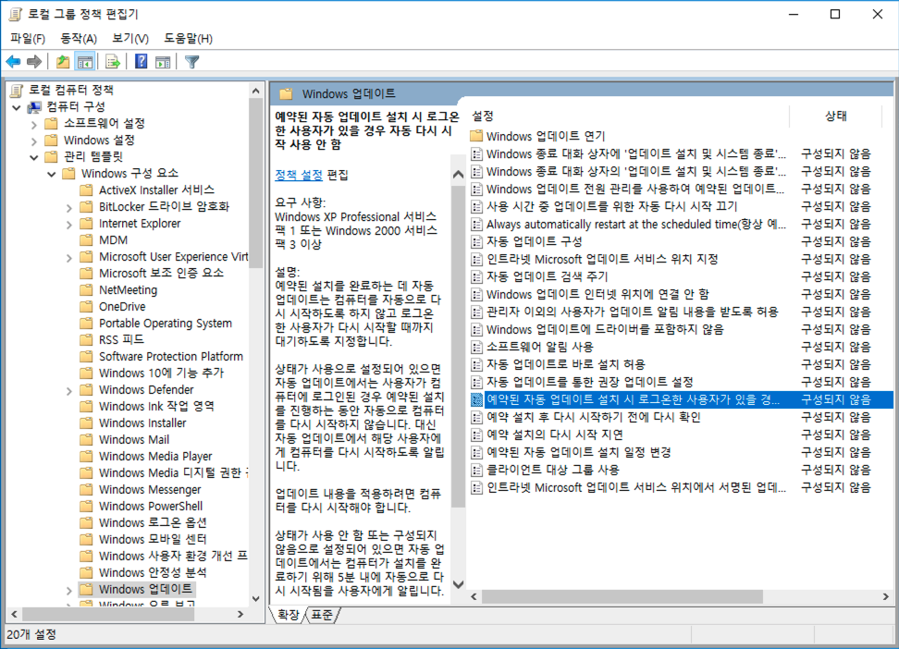Click the 정책 설정 link

point(299,175)
